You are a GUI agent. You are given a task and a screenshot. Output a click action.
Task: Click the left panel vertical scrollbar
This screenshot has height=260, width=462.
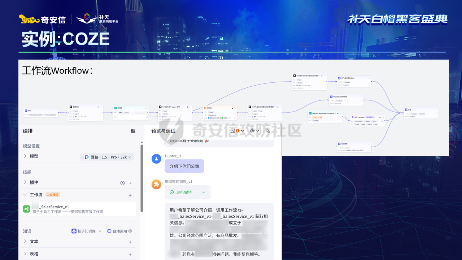(141, 177)
